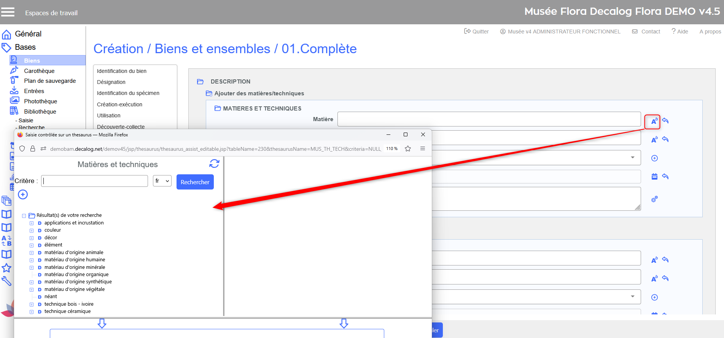The width and height of the screenshot is (724, 338).
Task: Open the 'fr' language dropdown
Action: point(162,181)
